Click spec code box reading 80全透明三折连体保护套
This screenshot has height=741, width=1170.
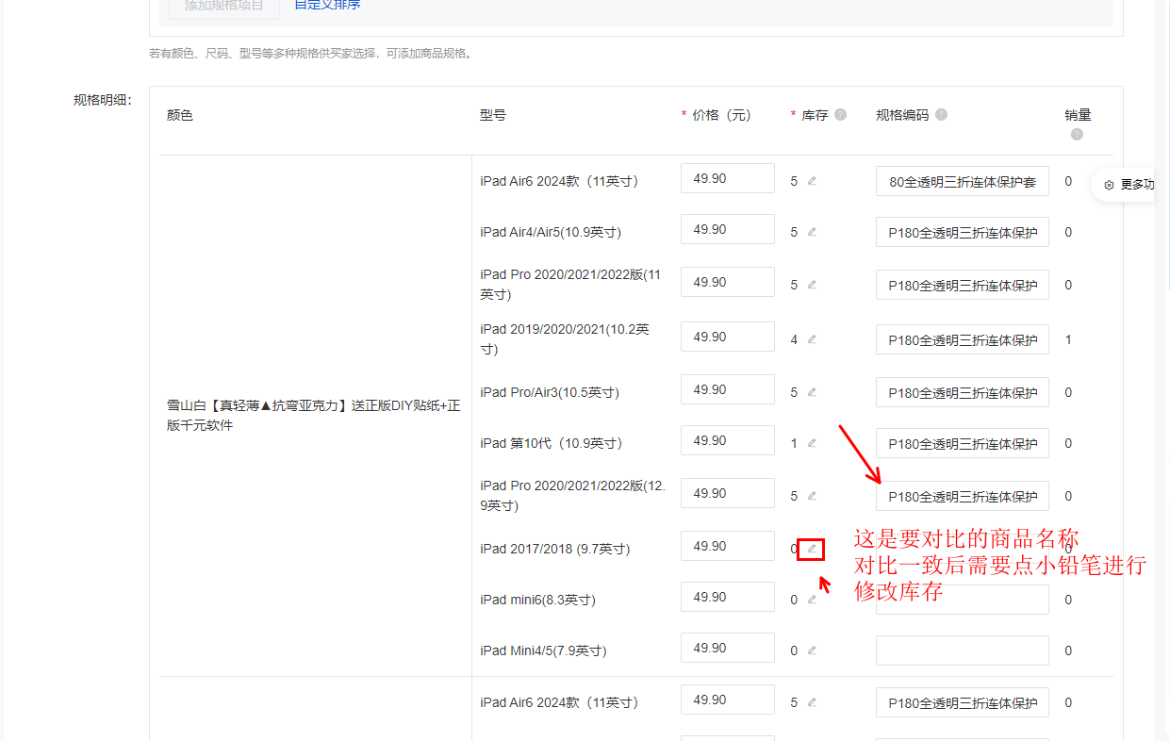(963, 181)
